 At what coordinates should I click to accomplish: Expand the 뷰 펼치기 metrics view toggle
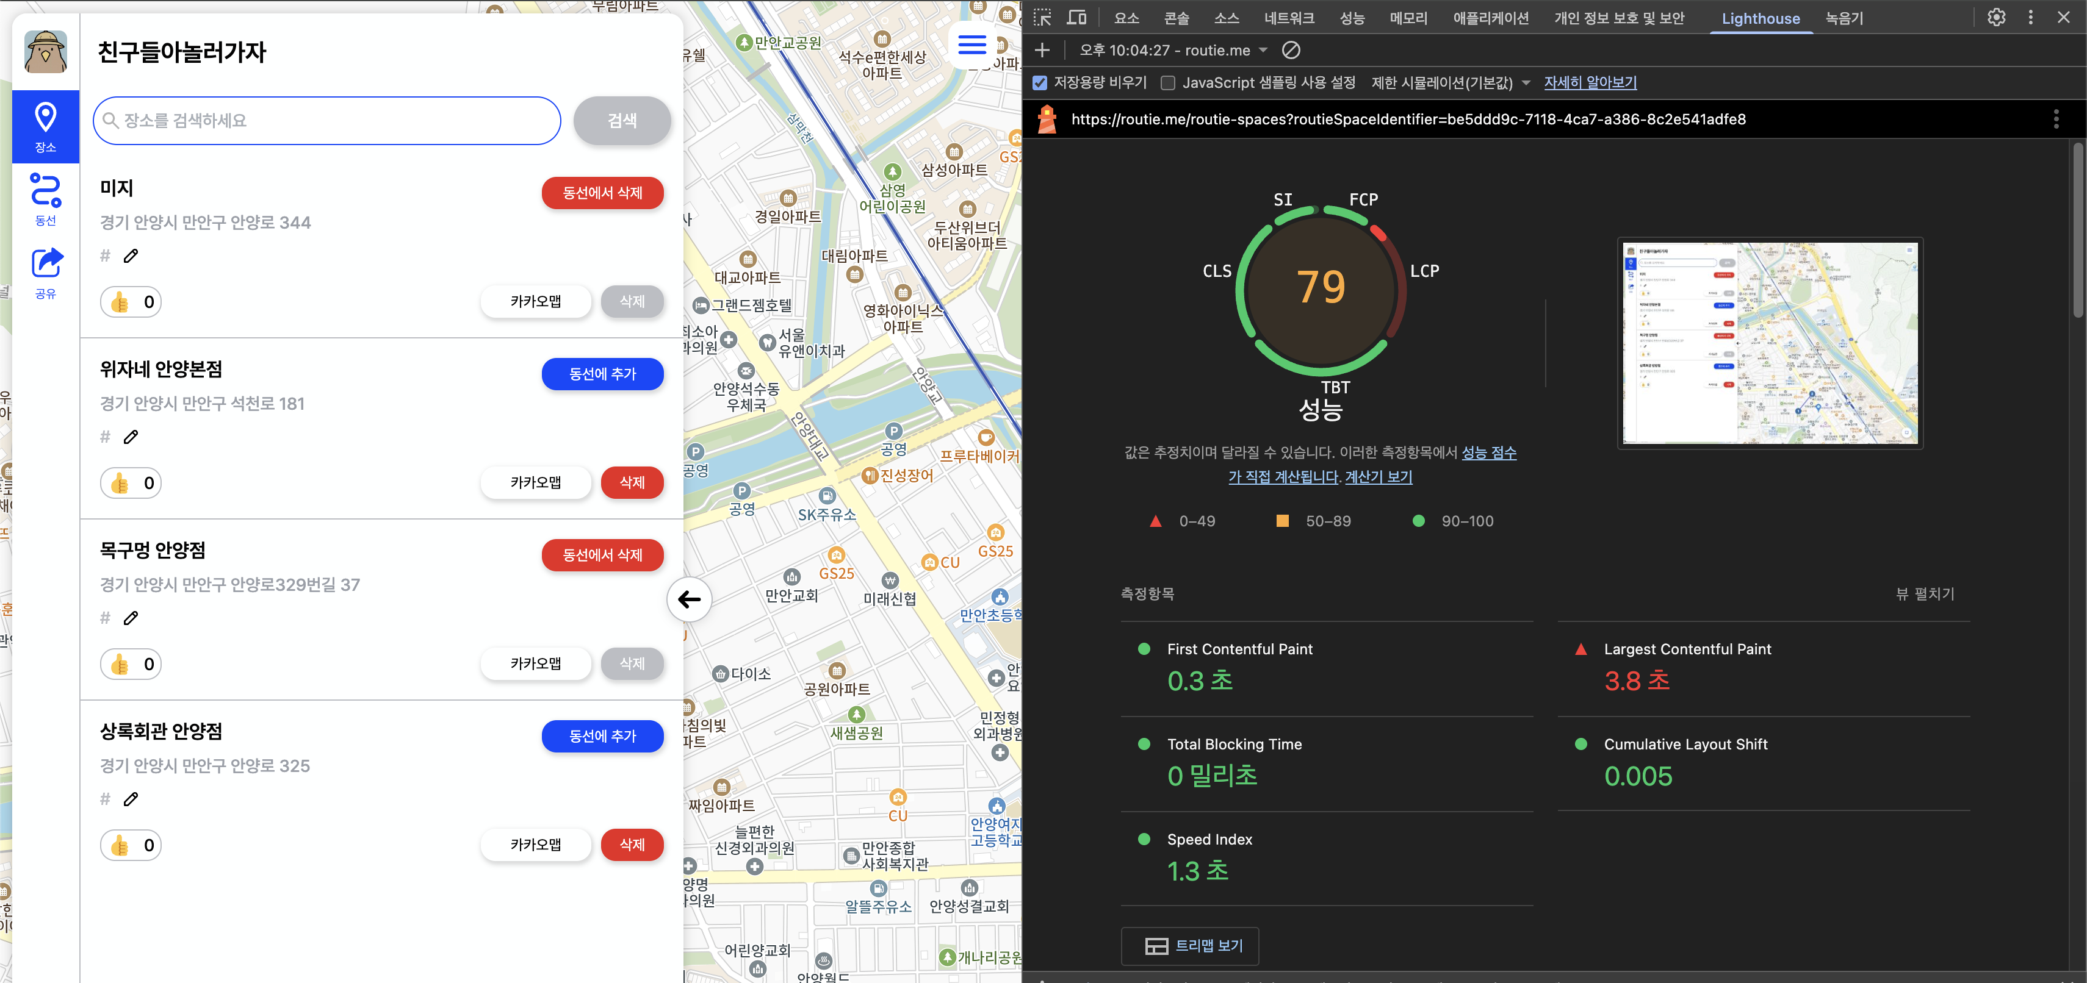pos(1925,593)
